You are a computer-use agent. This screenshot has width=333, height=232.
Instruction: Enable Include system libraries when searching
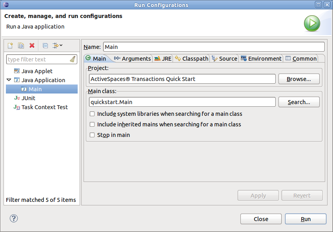92,114
